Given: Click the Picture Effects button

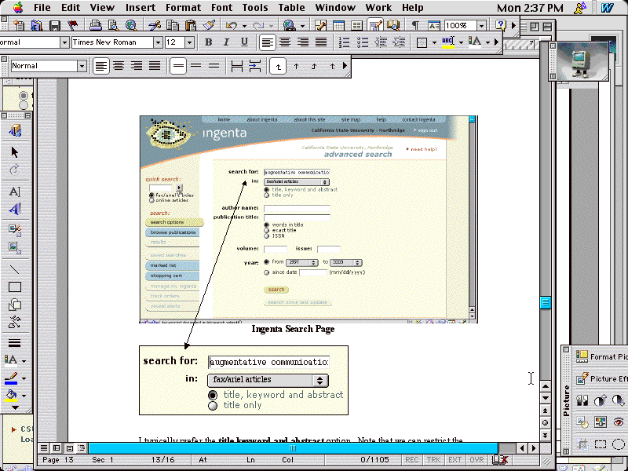Looking at the screenshot, I should (x=601, y=378).
